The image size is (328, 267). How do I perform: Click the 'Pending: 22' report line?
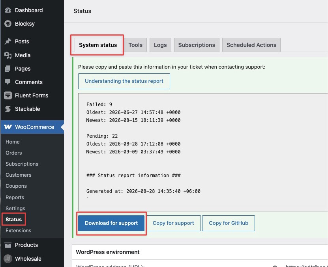tap(102, 136)
